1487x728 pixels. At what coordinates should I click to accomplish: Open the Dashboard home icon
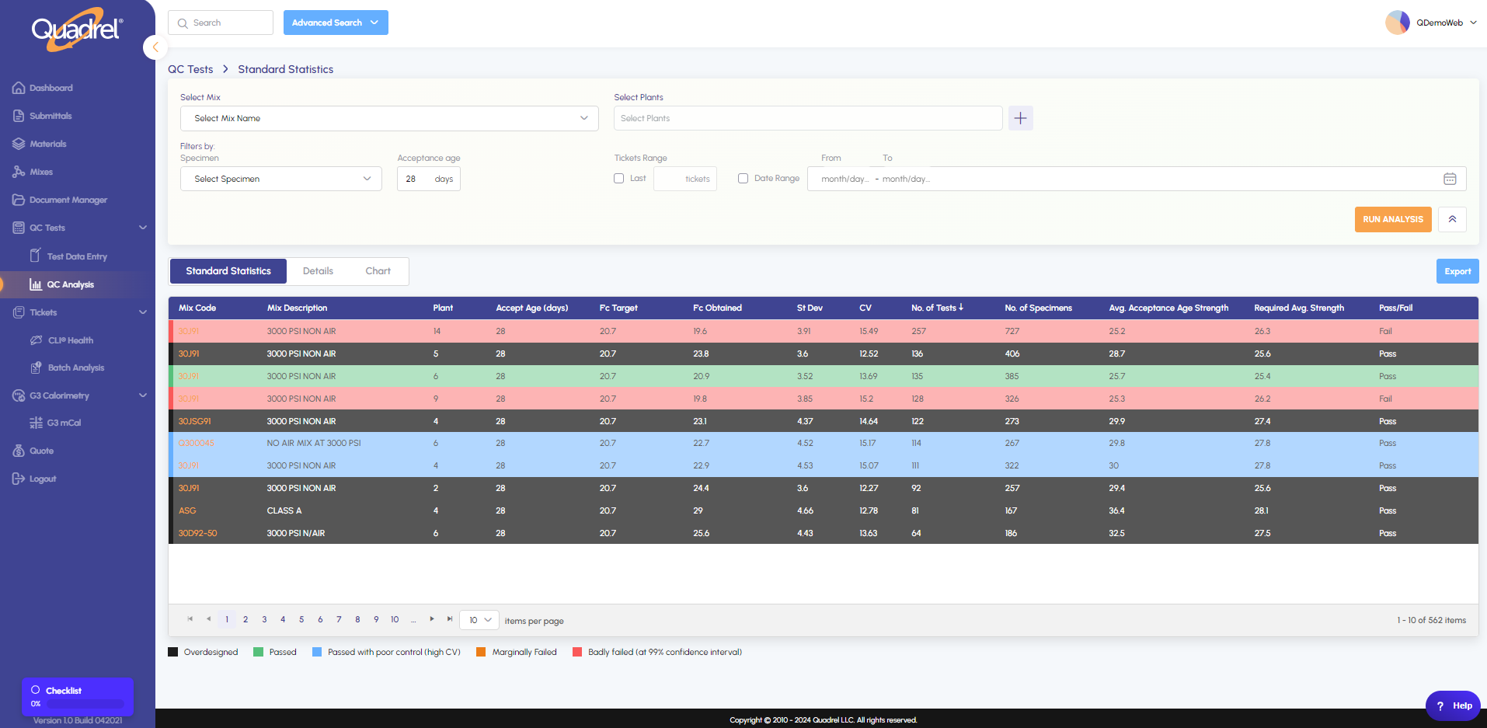pos(19,88)
